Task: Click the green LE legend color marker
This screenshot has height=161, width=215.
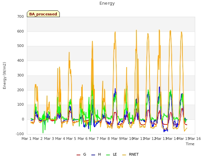Action: click(108, 155)
